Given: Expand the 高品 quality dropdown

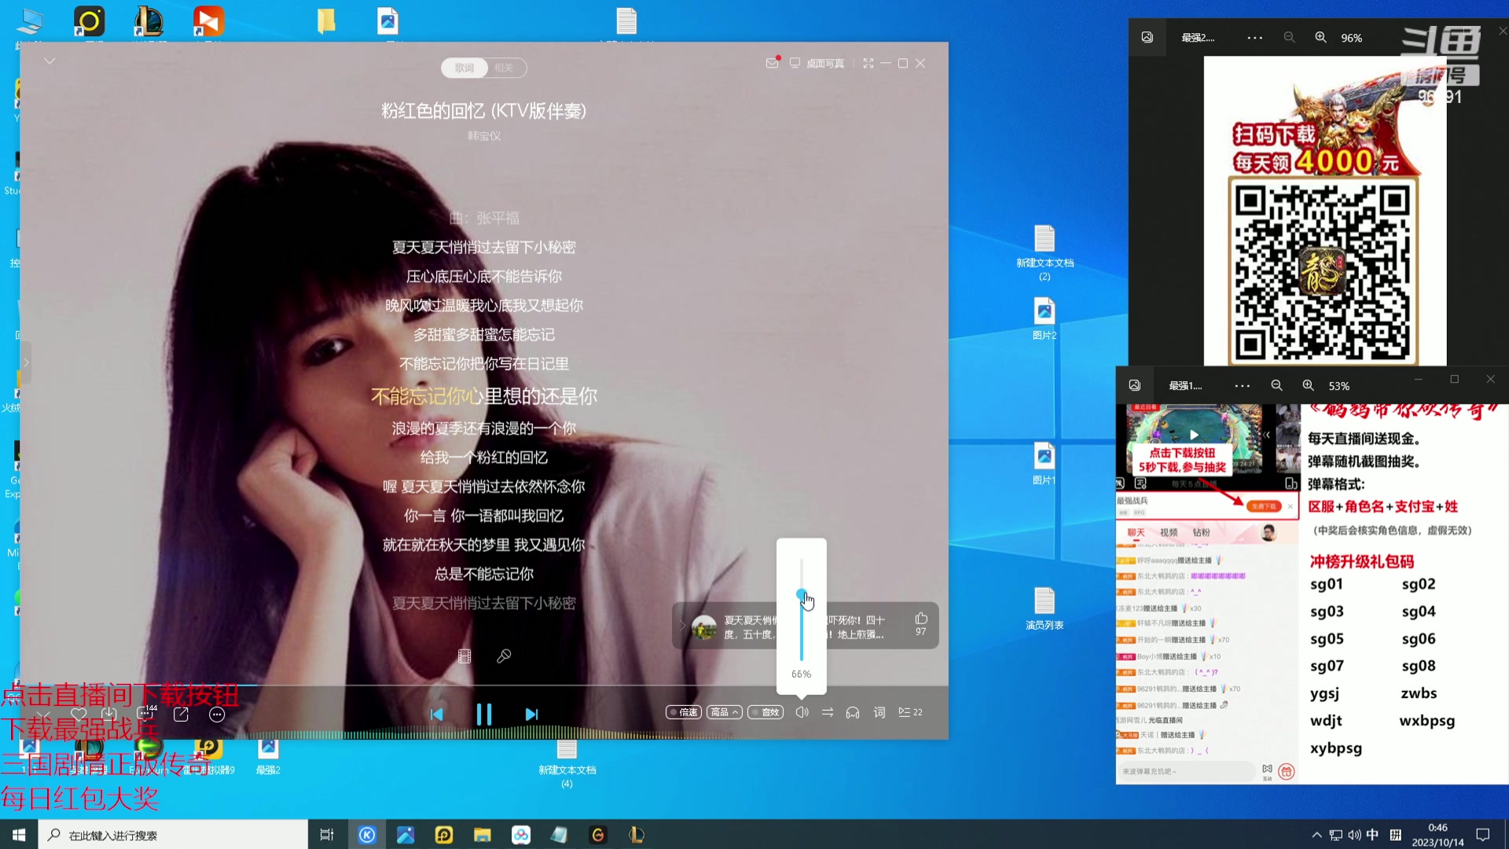Looking at the screenshot, I should click(x=724, y=712).
